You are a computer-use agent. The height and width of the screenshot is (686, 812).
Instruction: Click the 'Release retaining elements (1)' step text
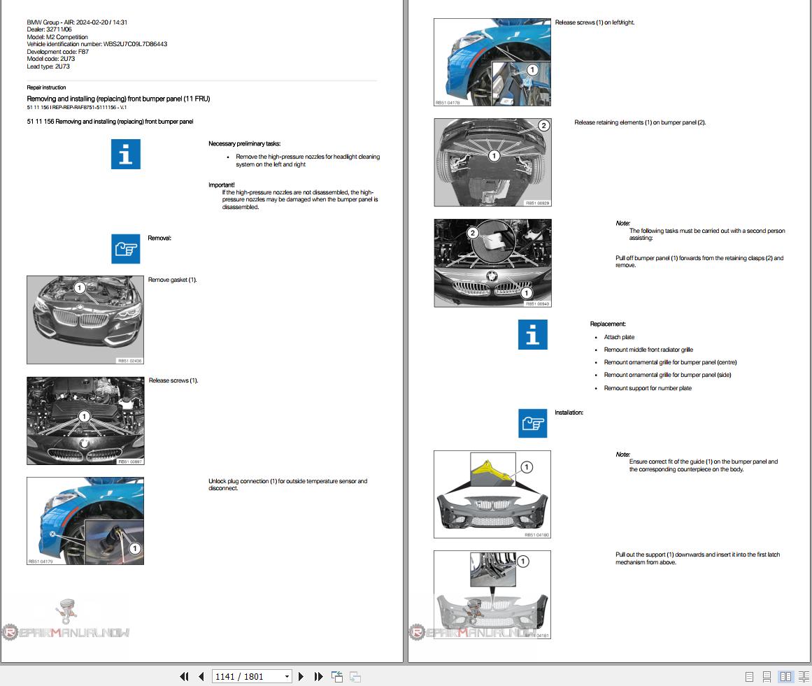(x=640, y=122)
